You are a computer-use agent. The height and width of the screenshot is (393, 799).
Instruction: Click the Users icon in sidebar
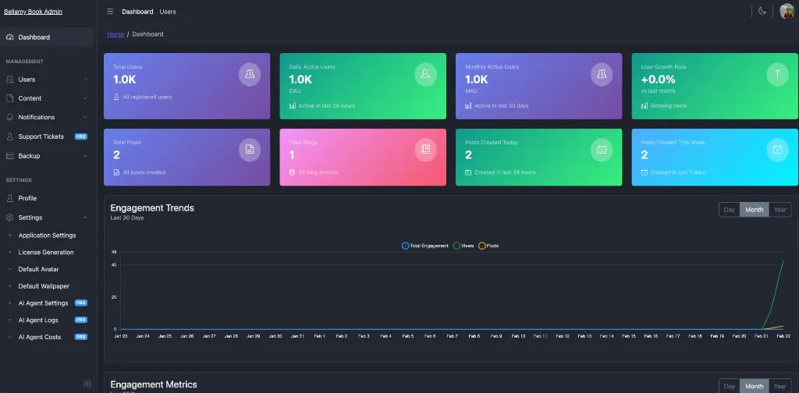click(9, 80)
